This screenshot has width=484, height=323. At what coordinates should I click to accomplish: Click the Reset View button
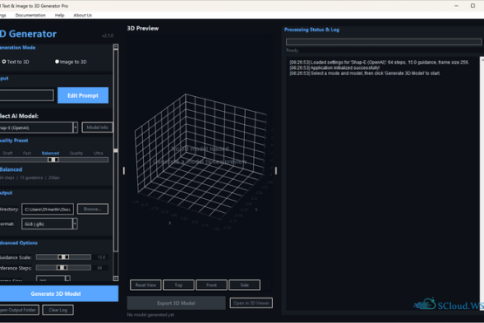coord(146,285)
